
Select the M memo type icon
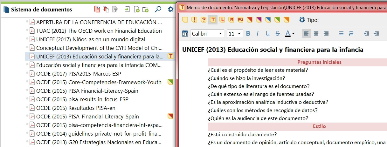point(231,20)
